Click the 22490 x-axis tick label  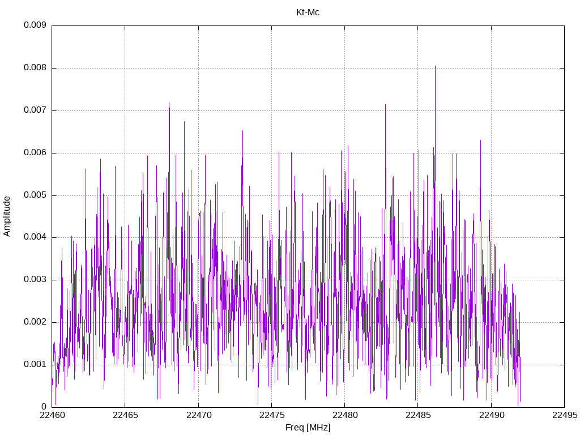[491, 415]
